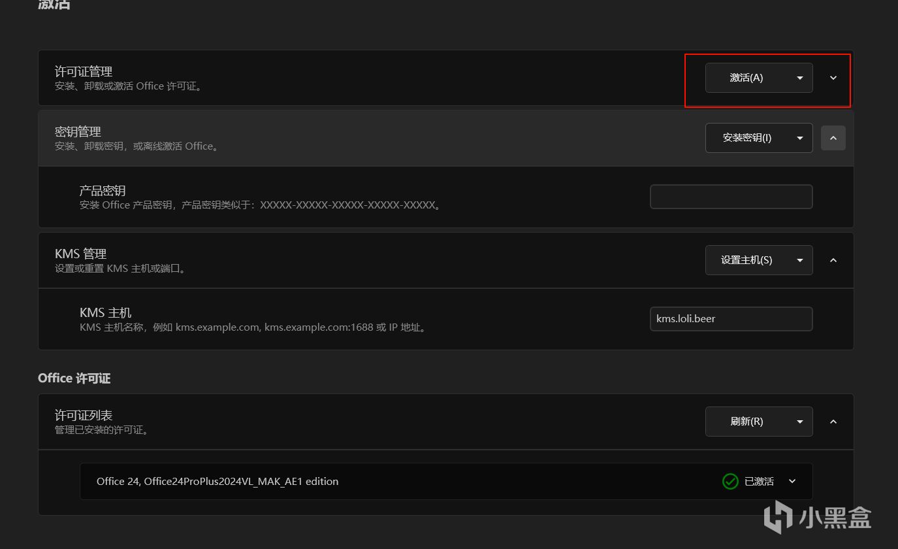Click the KMS 管理 section title
This screenshot has height=549, width=898.
(81, 254)
